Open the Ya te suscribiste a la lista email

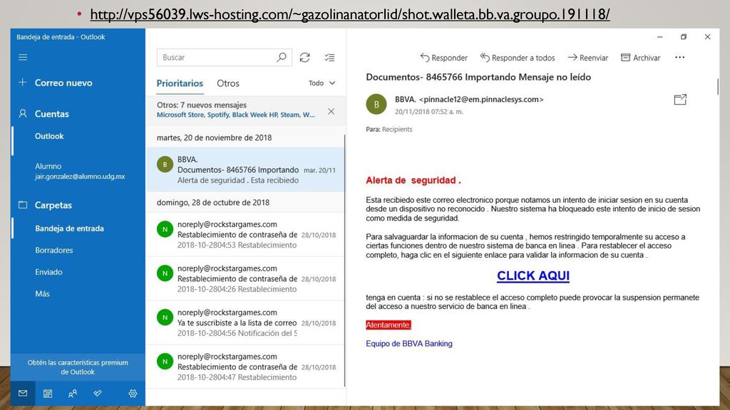pyautogui.click(x=246, y=322)
